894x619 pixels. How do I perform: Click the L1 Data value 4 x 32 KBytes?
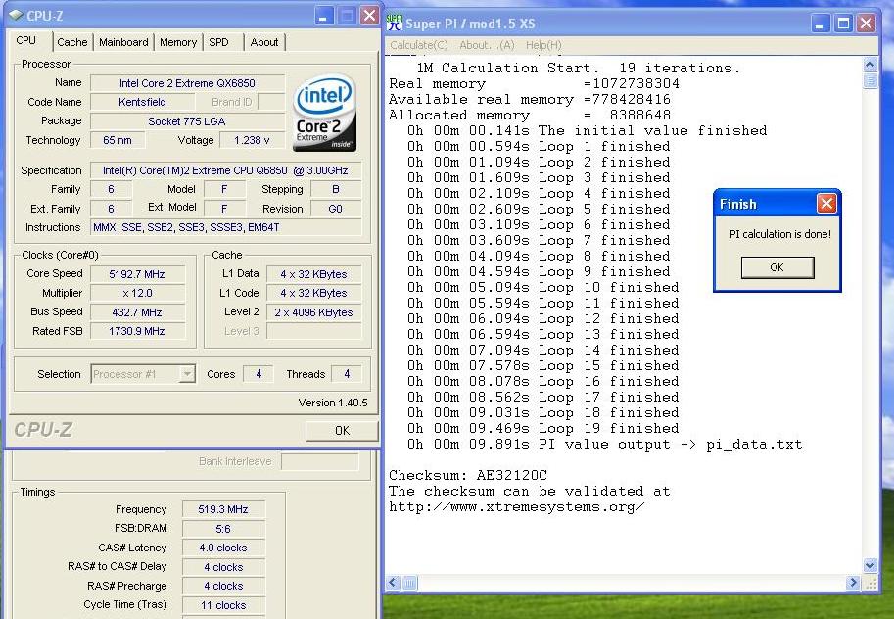tap(313, 274)
